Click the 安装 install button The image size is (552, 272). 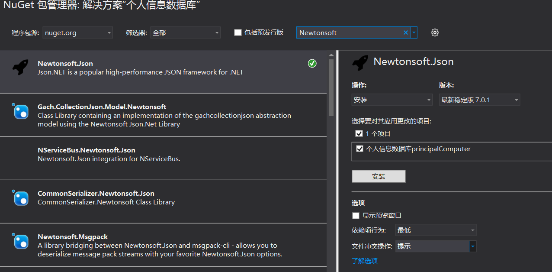pyautogui.click(x=379, y=176)
